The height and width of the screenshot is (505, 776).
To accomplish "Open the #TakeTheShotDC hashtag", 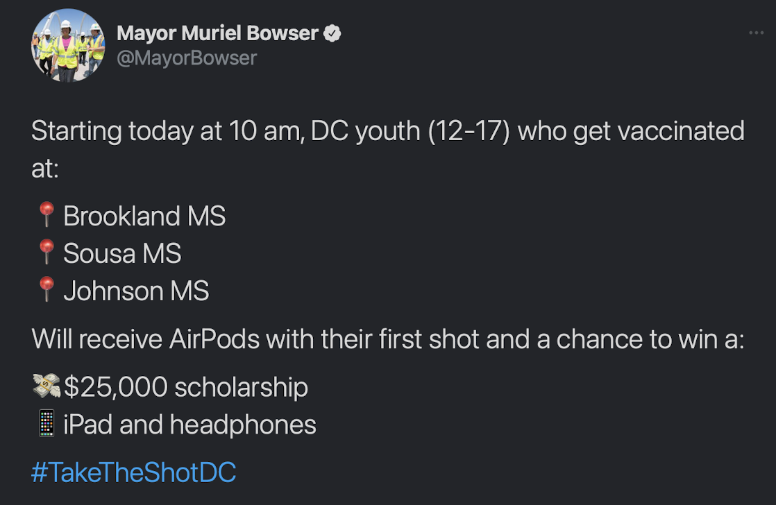I will click(x=134, y=472).
